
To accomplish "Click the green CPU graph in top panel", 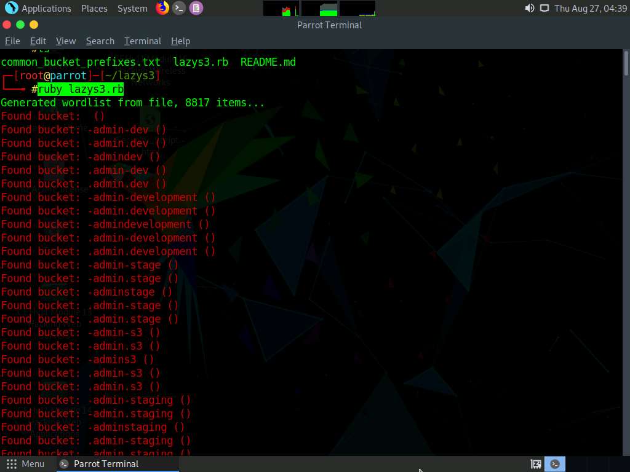I will tap(281, 8).
